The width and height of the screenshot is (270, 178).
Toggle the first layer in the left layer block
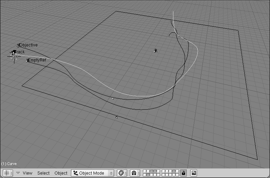(x=145, y=171)
